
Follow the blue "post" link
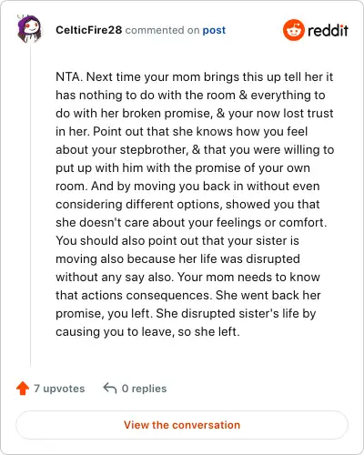(x=214, y=30)
